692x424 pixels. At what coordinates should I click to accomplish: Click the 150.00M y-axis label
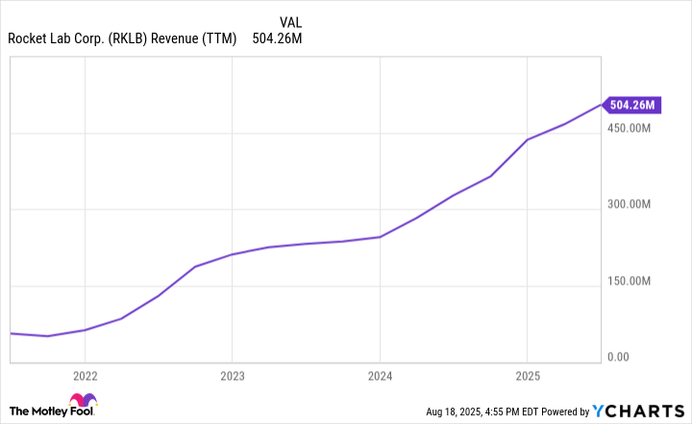tap(629, 281)
